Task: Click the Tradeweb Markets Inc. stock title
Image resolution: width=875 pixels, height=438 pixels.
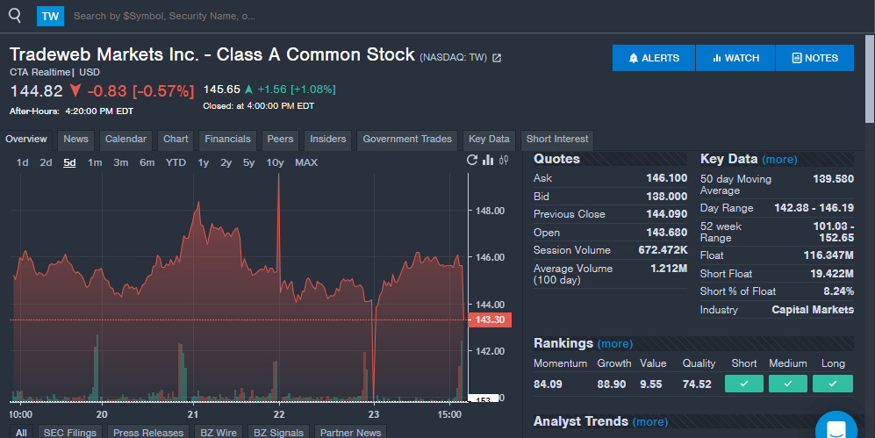Action: click(x=212, y=54)
